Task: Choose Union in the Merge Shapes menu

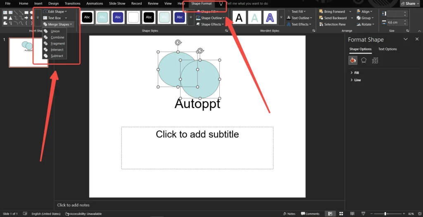Action: [x=55, y=31]
